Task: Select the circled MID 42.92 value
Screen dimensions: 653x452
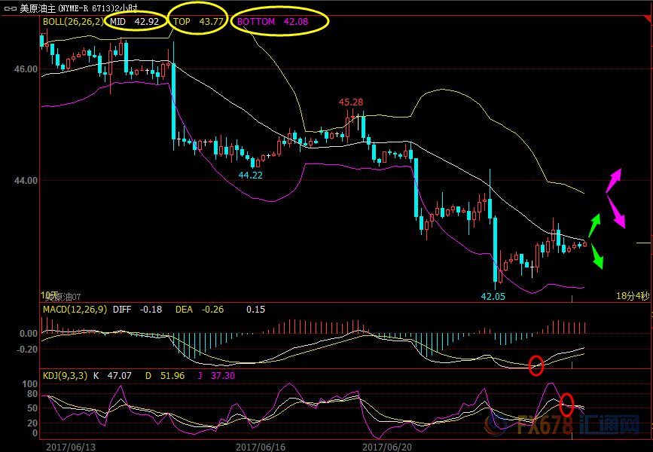Action: pyautogui.click(x=135, y=22)
